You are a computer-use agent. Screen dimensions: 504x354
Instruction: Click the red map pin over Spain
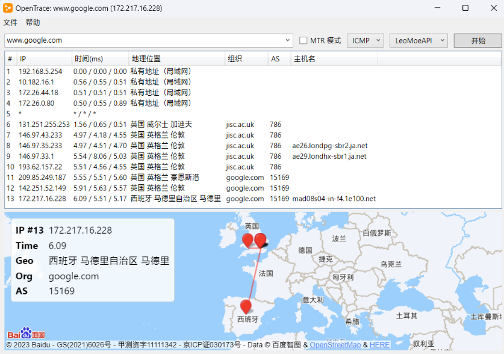coord(246,306)
